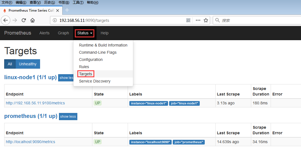
Task: Click the browser back arrow button
Action: [6, 20]
